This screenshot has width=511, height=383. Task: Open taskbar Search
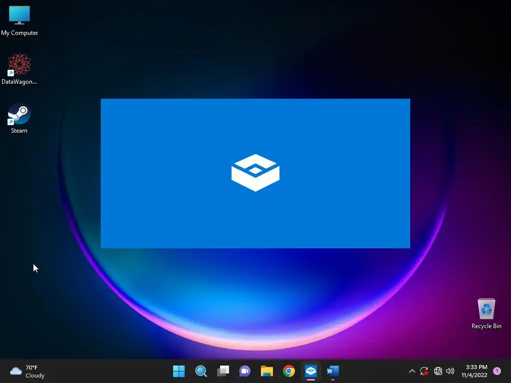pos(201,371)
